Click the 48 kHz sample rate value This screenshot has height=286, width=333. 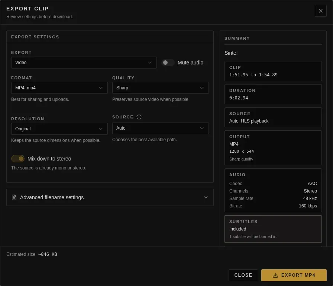310,198
